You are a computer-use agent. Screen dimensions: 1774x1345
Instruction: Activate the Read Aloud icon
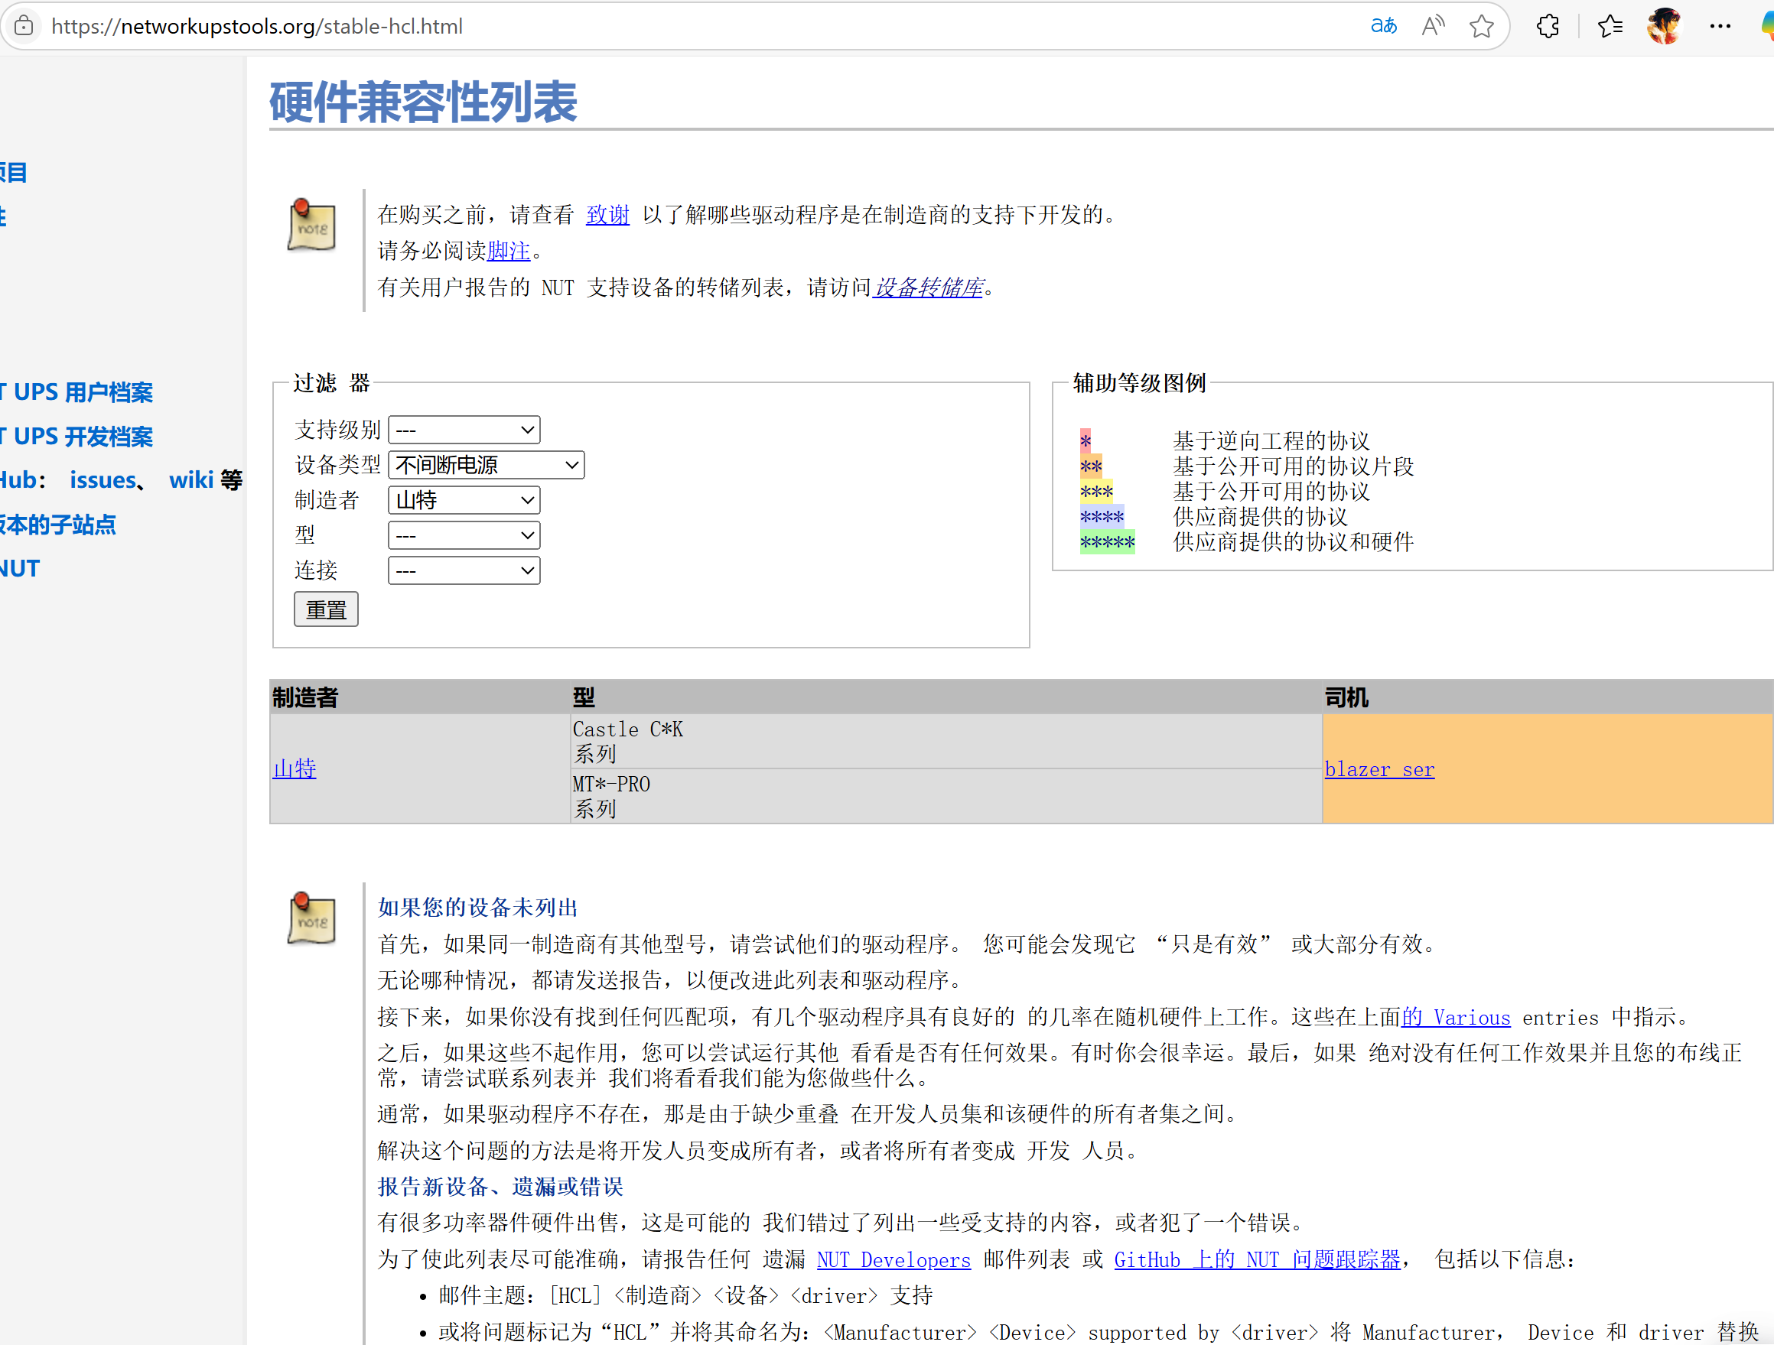tap(1433, 27)
